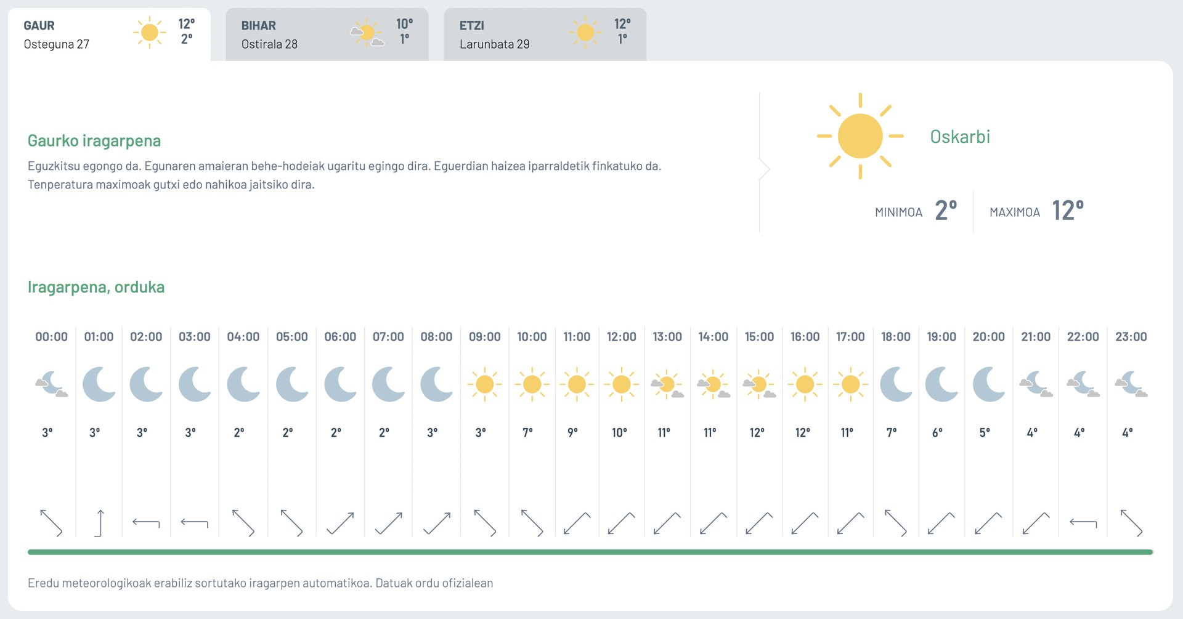This screenshot has height=619, width=1183.
Task: Click the 9° temperature at 11:00
Action: pyautogui.click(x=573, y=433)
